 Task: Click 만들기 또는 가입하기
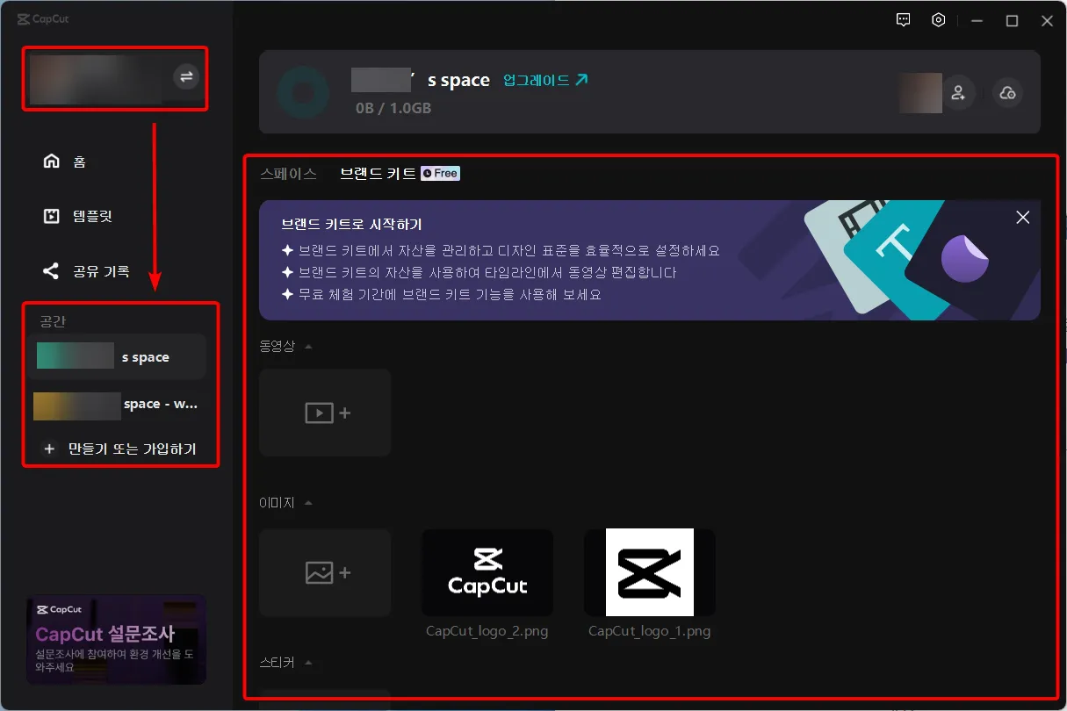pos(133,449)
